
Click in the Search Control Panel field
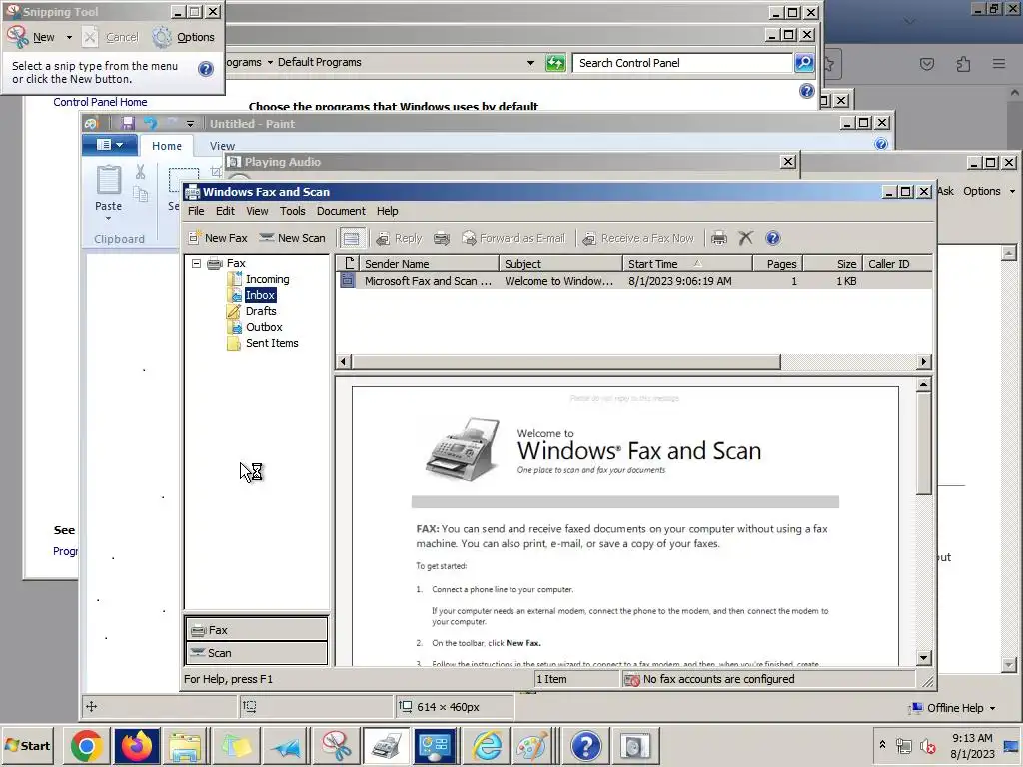(681, 63)
